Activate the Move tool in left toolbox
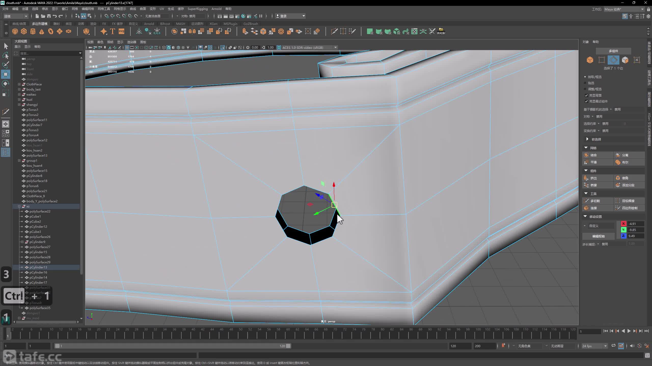This screenshot has height=366, width=652. pyautogui.click(x=6, y=74)
